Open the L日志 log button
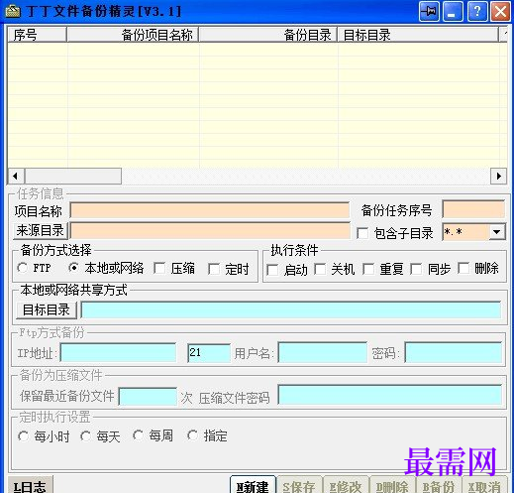This screenshot has width=515, height=493. (x=30, y=485)
